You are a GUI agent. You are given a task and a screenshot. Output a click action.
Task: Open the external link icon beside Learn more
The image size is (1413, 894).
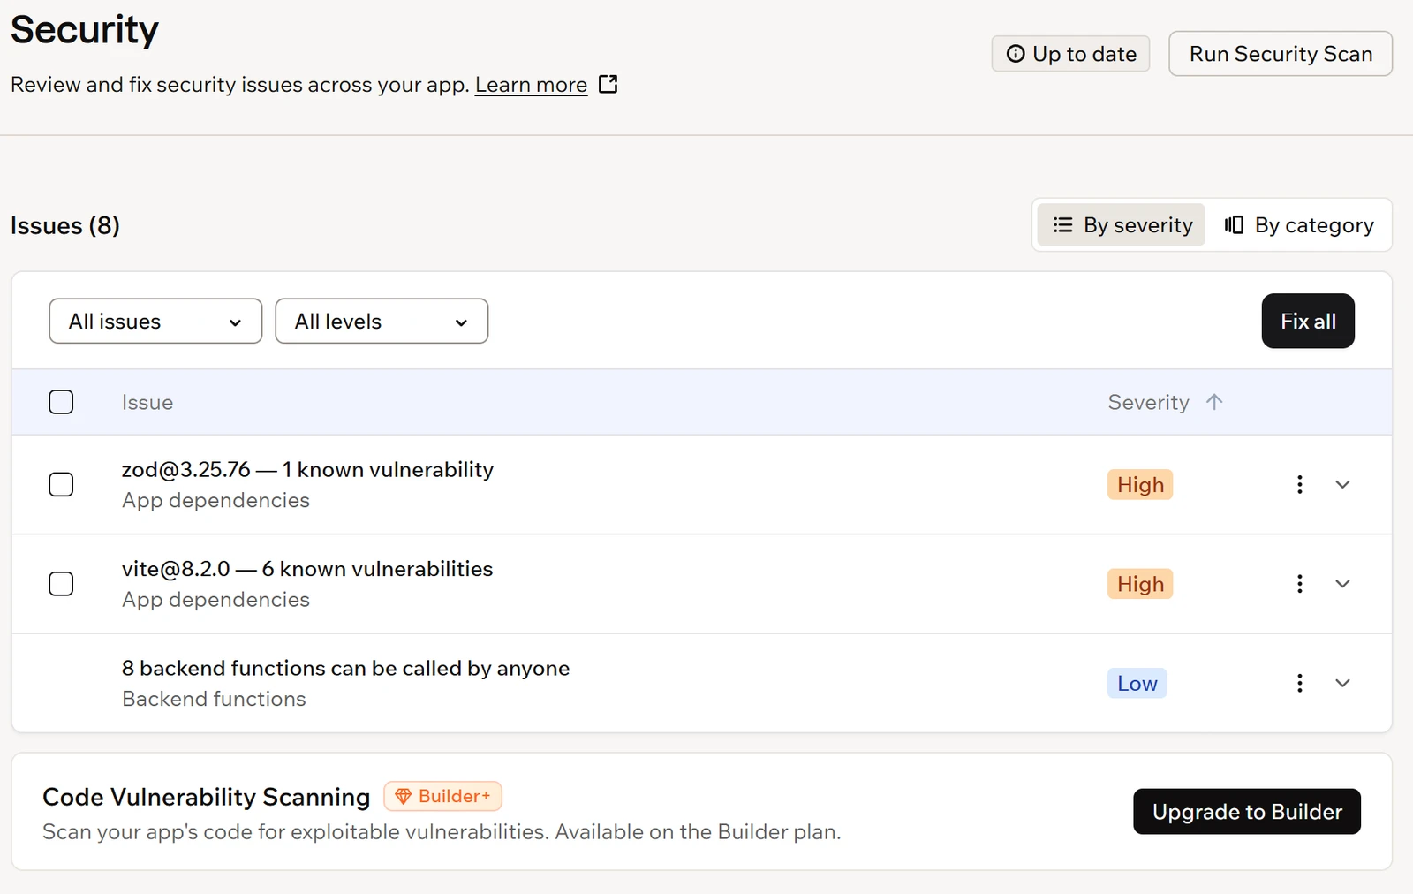point(608,84)
